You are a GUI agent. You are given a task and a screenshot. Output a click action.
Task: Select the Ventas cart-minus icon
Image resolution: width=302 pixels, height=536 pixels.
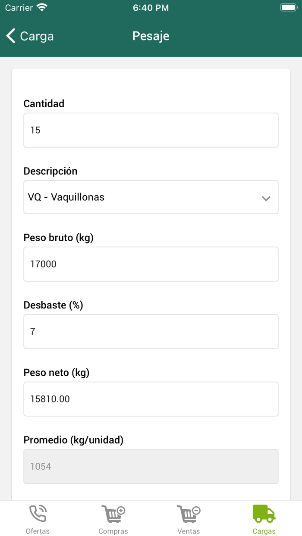pyautogui.click(x=189, y=514)
